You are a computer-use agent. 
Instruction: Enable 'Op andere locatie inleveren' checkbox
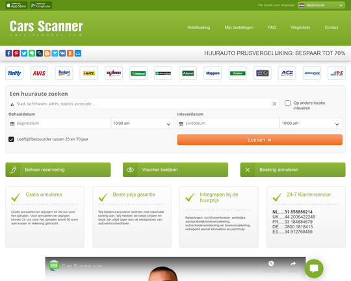[x=288, y=103]
